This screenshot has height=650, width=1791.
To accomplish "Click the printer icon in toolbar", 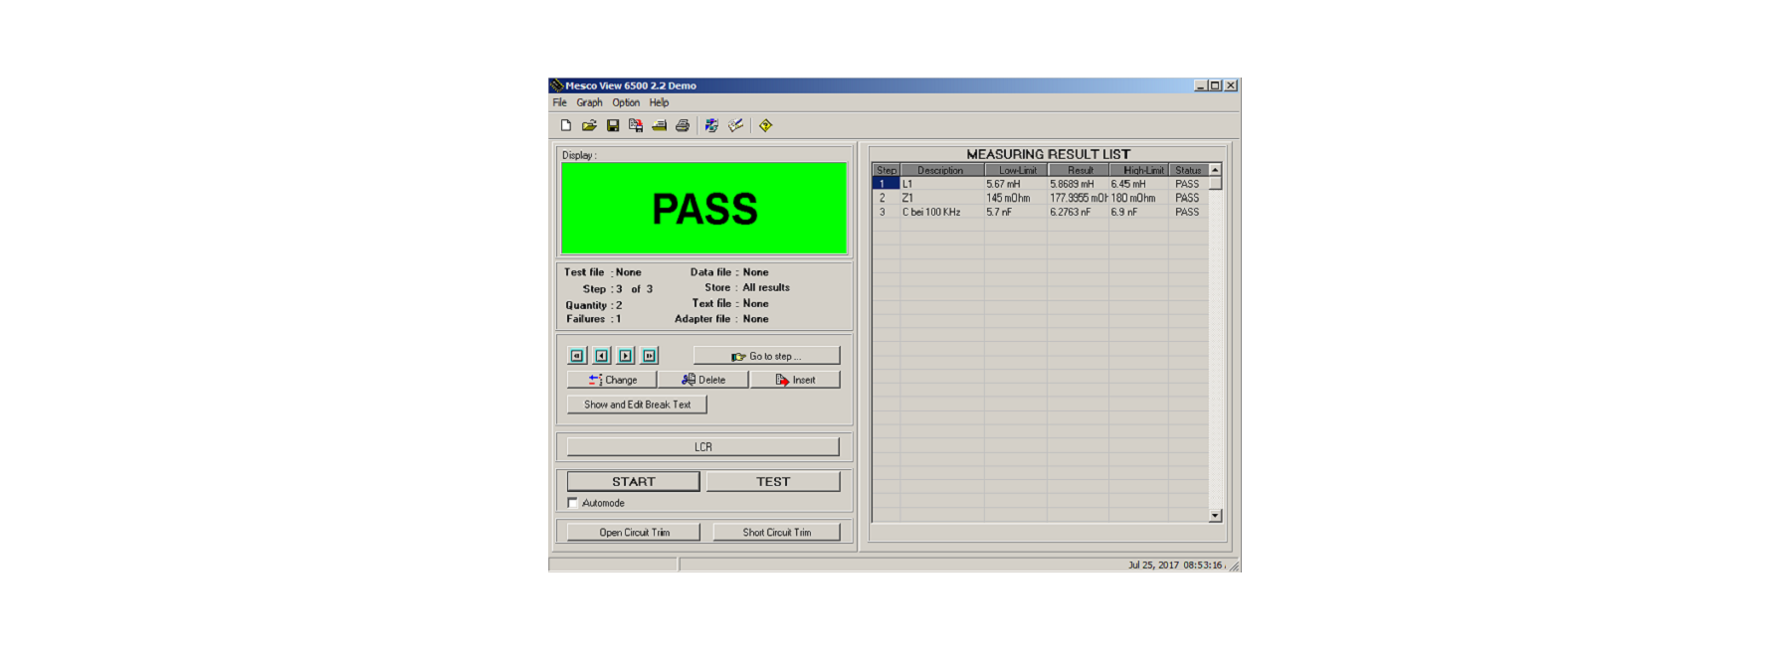I will coord(683,126).
